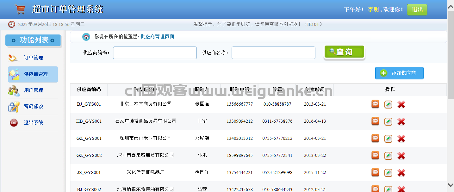View details of supplier HB_GYS001
This screenshot has height=192, width=454.
(x=375, y=121)
